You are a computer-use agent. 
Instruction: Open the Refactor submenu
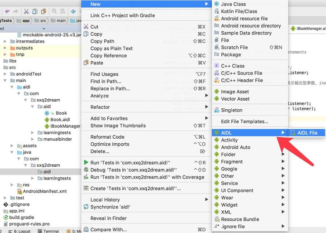(146, 107)
